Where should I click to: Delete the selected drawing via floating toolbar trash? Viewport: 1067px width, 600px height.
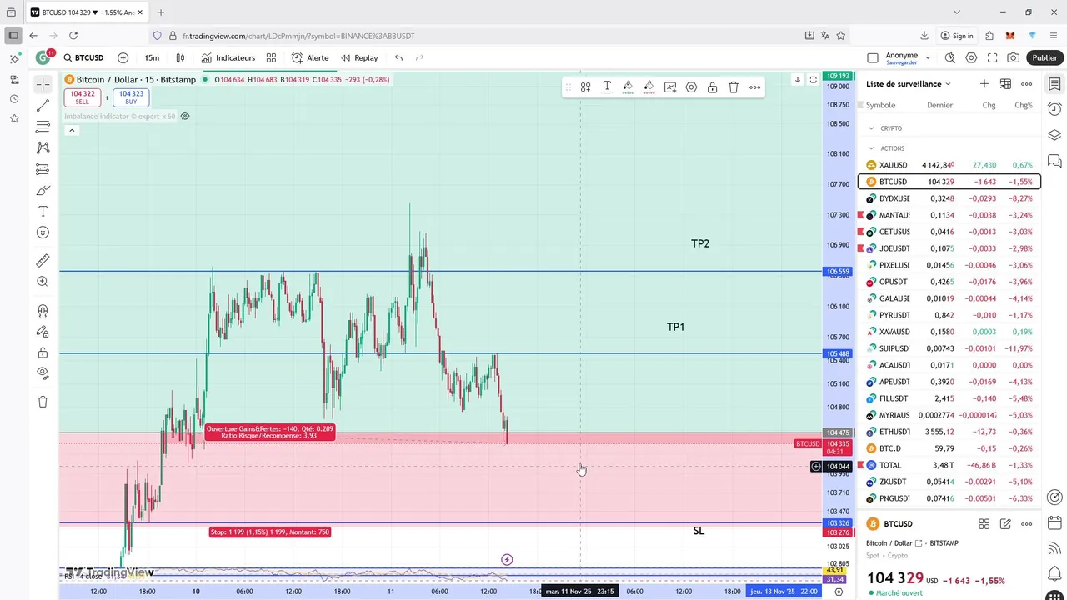[734, 87]
